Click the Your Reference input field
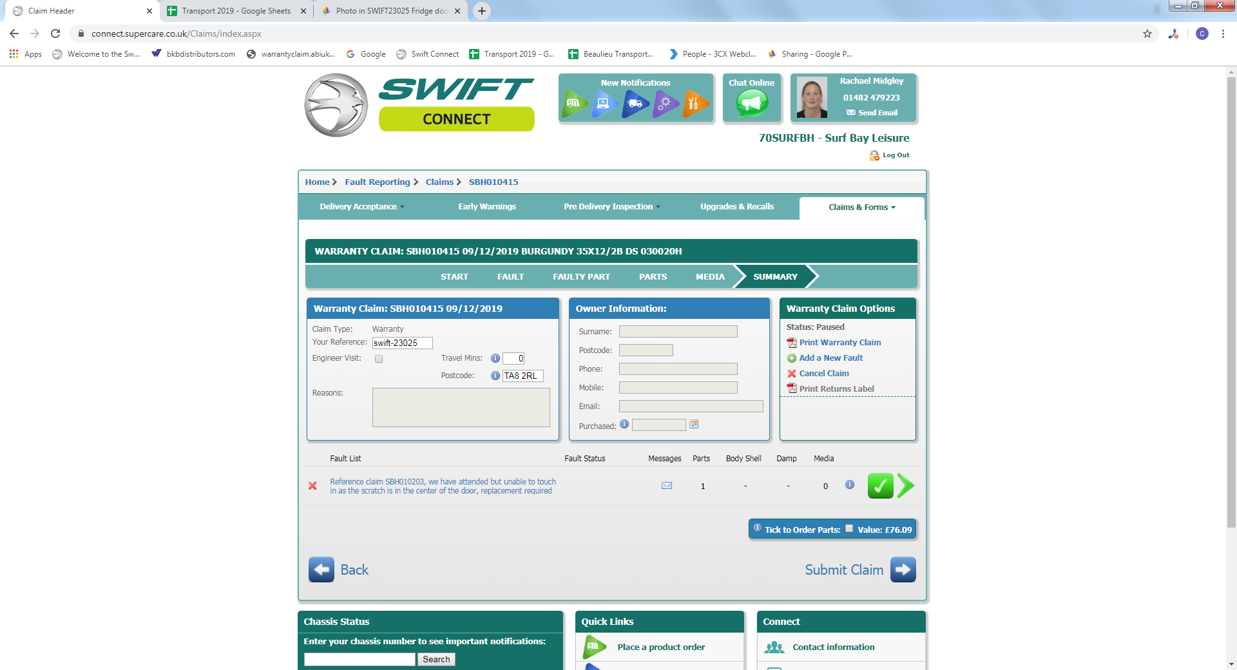Screen dimensions: 1237x670 [402, 343]
